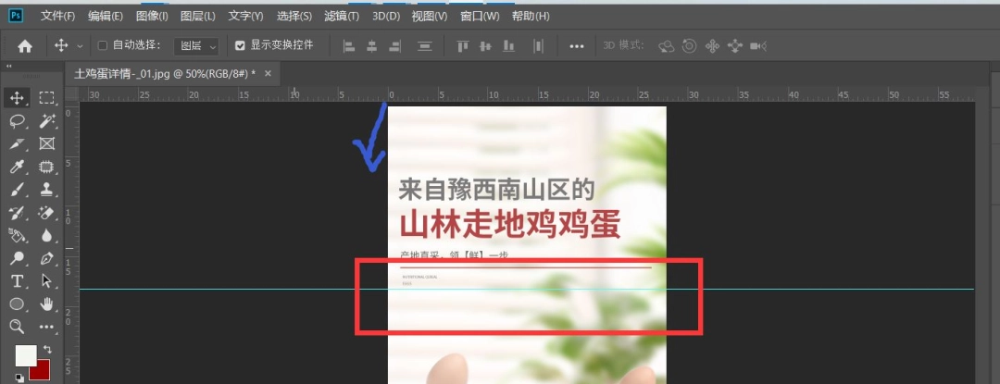Expand the collapsed tools panel double arrow
This screenshot has width=1000, height=384.
coord(9,67)
